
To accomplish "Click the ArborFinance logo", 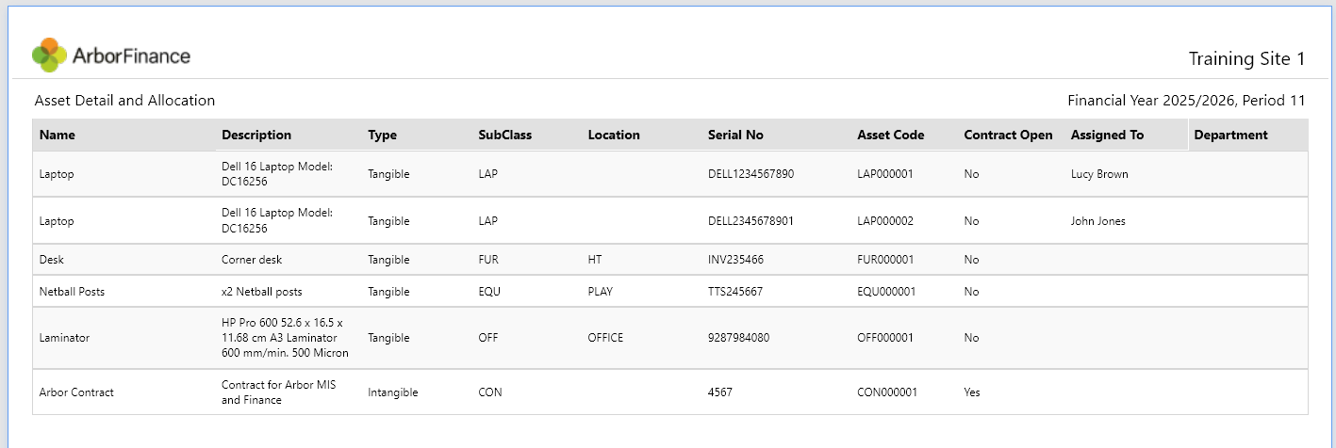I will click(x=111, y=56).
